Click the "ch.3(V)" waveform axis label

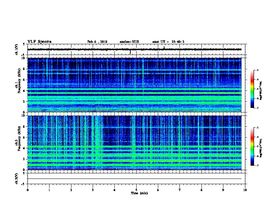[x=17, y=179]
